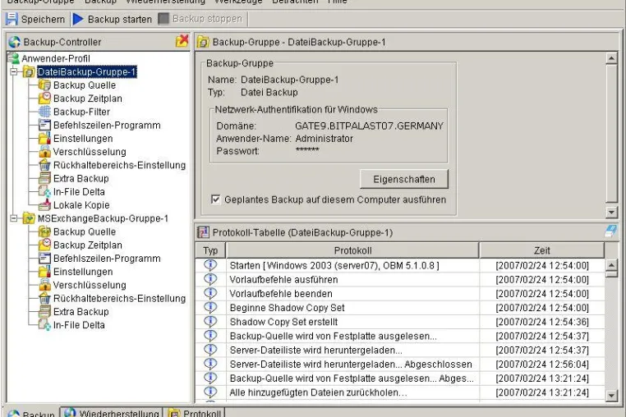Viewport: 626px width, 417px height.
Task: Select Befehlszeilen-Programm under MSExchangeBackup-Gruppe-1
Action: (107, 259)
